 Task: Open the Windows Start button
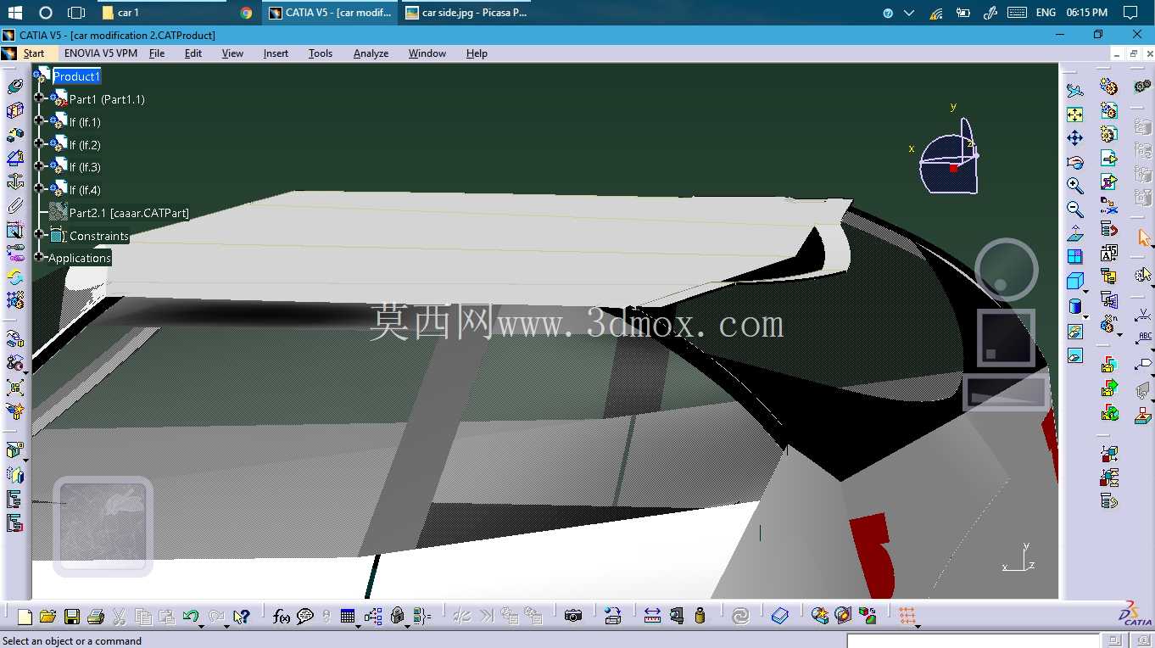pos(14,13)
